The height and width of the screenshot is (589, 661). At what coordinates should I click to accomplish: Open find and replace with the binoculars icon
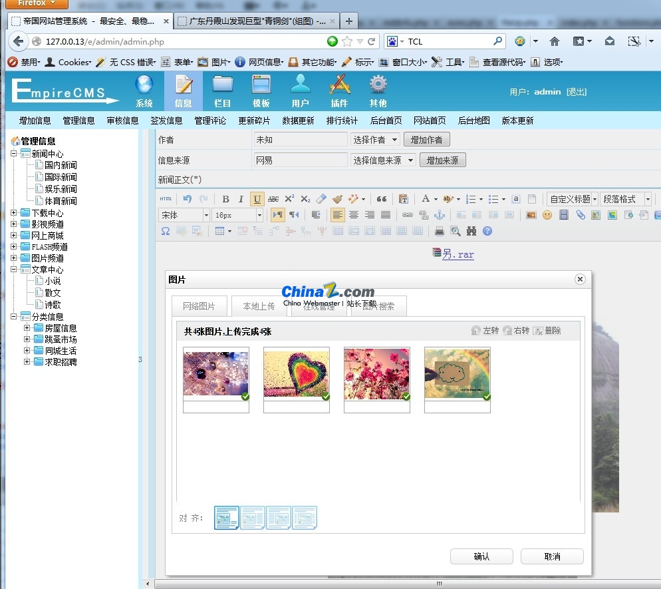click(x=471, y=232)
